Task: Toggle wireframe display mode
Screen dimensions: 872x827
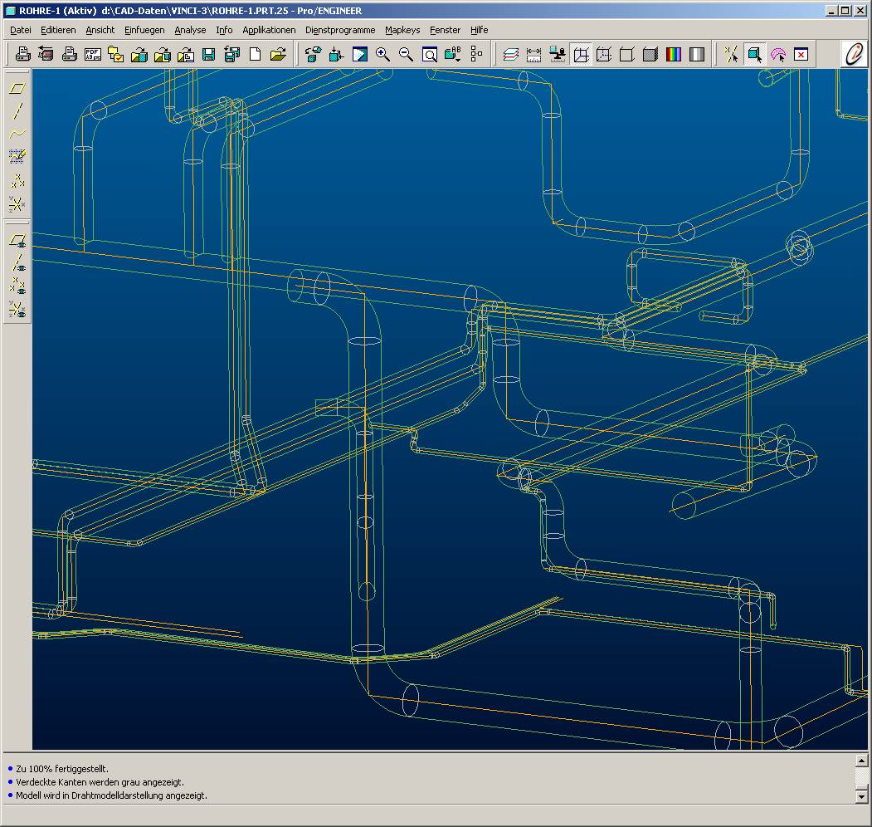Action: coord(581,54)
